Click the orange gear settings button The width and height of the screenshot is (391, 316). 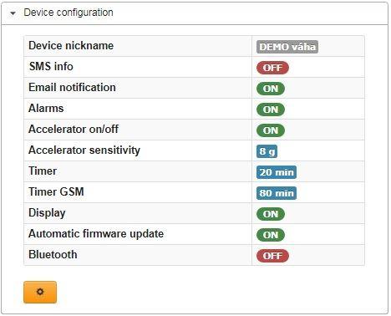pos(40,292)
